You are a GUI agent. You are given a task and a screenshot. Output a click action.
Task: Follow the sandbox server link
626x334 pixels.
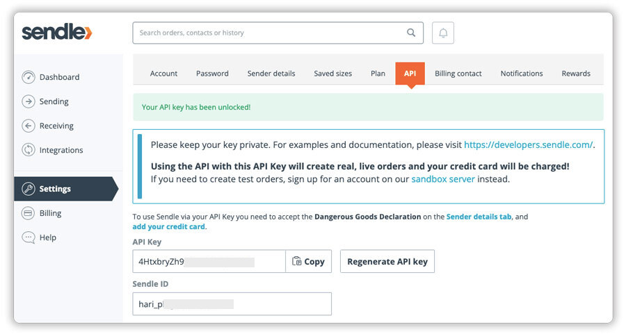[x=443, y=179]
